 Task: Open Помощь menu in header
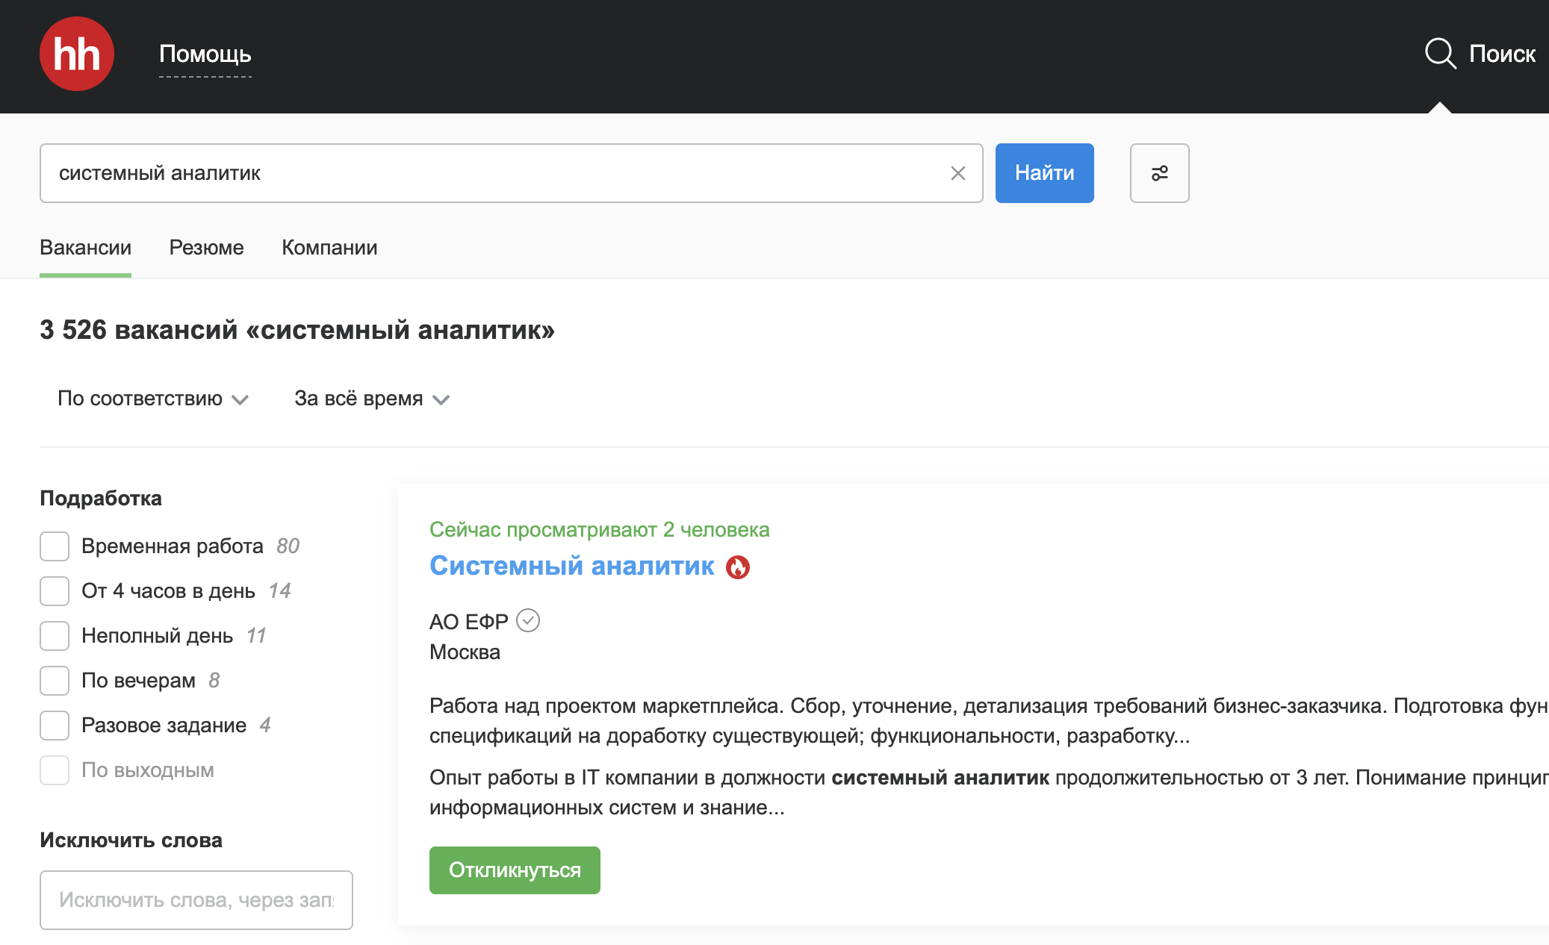click(205, 54)
